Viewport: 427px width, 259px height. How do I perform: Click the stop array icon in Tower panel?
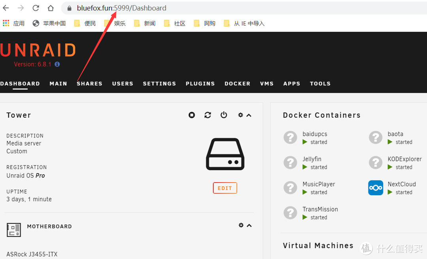[192, 115]
